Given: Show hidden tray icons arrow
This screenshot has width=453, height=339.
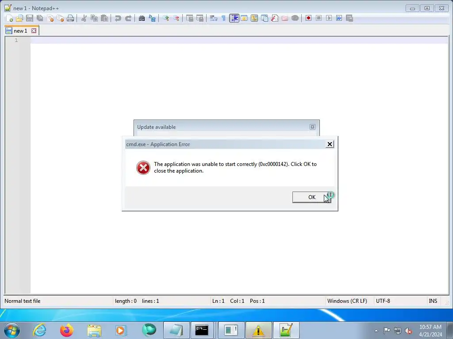Looking at the screenshot, I should (376, 331).
